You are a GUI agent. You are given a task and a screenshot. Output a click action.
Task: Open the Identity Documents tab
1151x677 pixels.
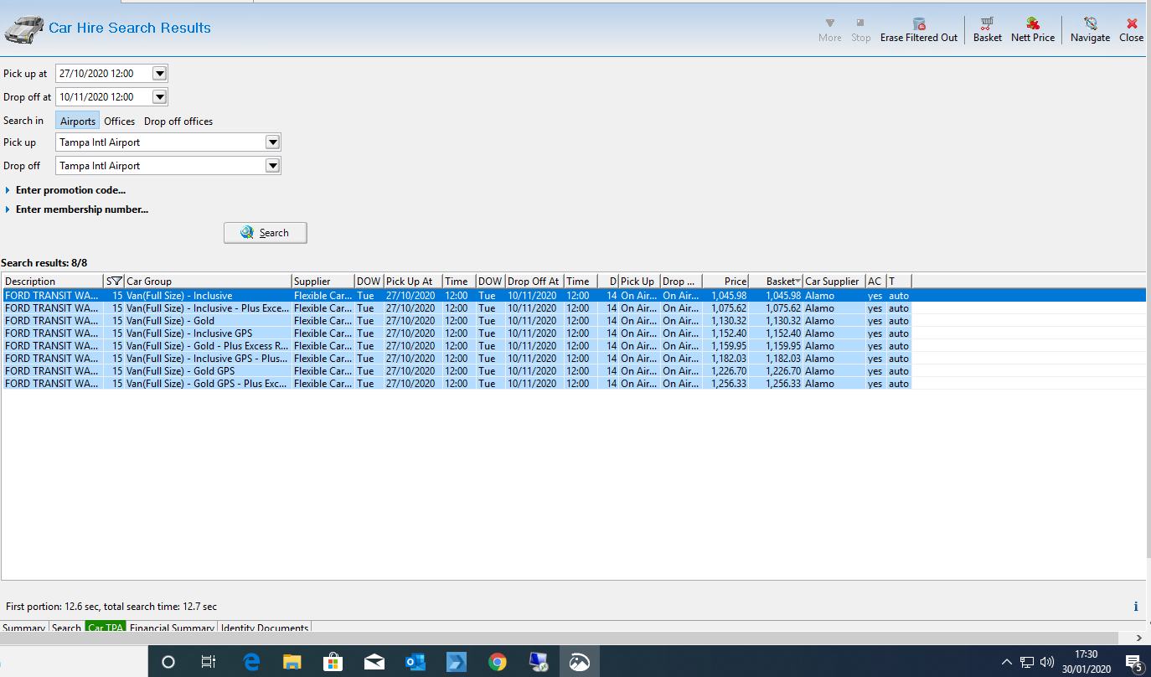pos(265,628)
